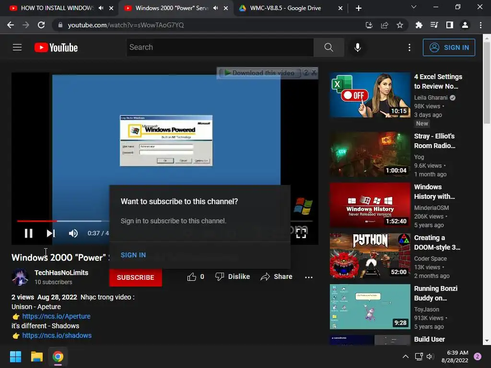Open download bar help question mark
Image resolution: width=491 pixels, height=368 pixels.
(306, 73)
